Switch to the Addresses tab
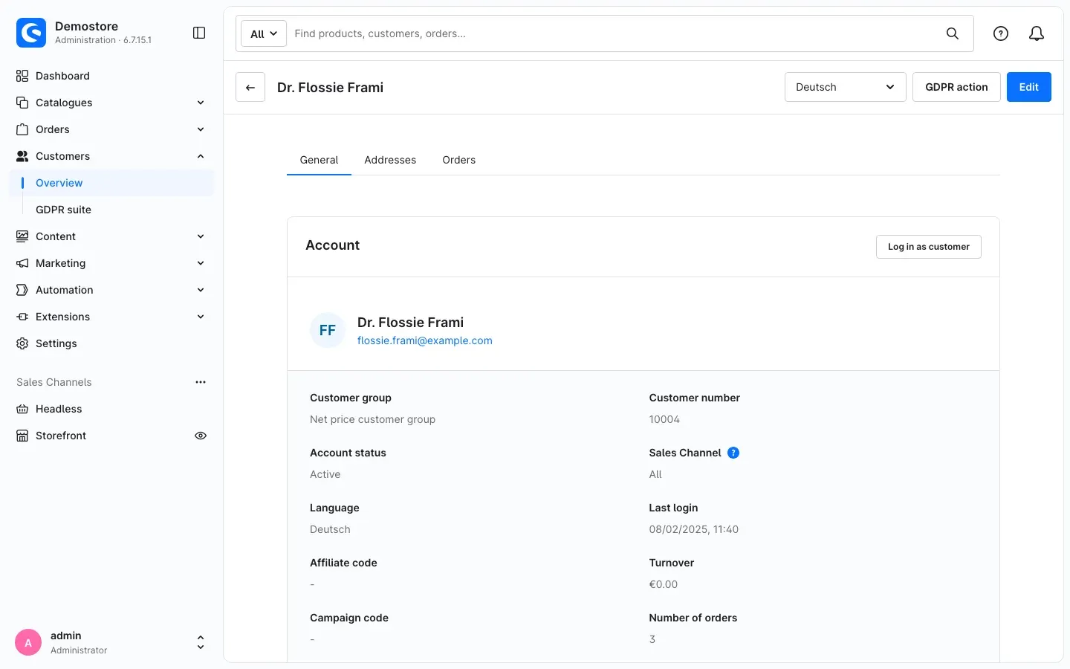This screenshot has width=1070, height=669. click(390, 160)
